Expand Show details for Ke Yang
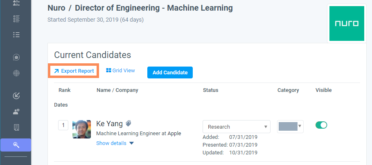This screenshot has height=165, width=372. (x=115, y=143)
